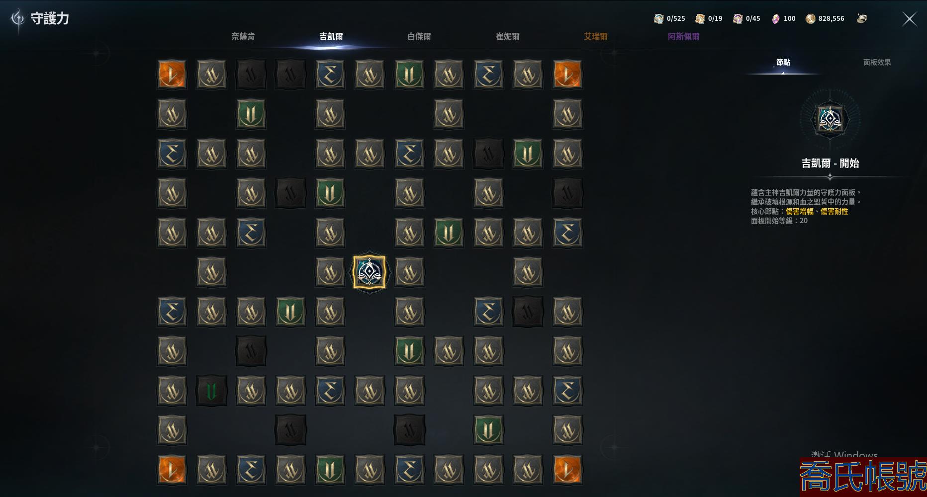Image resolution: width=927 pixels, height=497 pixels.
Task: Select the 節點 panel tab
Action: pyautogui.click(x=783, y=62)
